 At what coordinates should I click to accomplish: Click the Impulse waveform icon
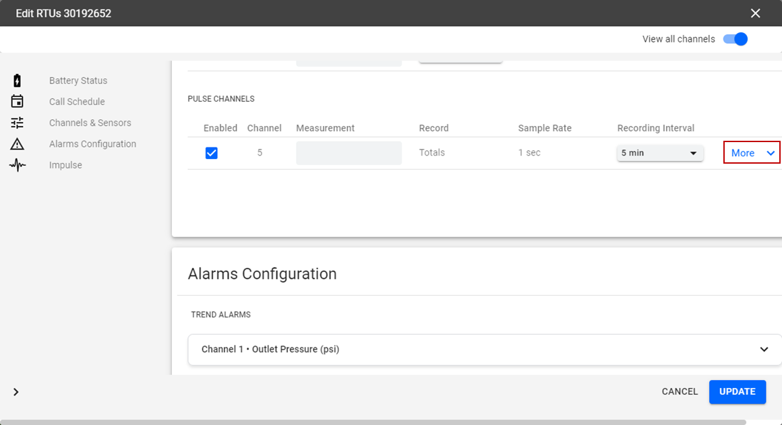point(18,165)
